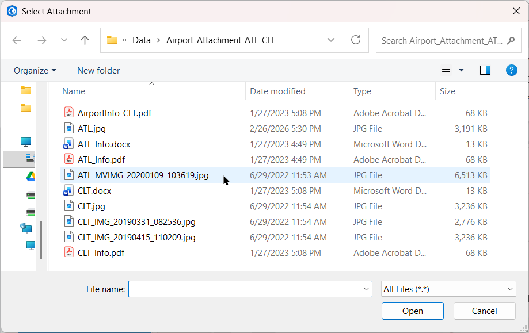Click the image icon of CLT_IMG_20190331_082536.jpg
Image resolution: width=529 pixels, height=333 pixels.
(69, 221)
